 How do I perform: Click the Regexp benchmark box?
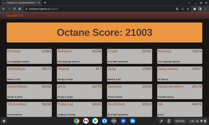point(79,74)
